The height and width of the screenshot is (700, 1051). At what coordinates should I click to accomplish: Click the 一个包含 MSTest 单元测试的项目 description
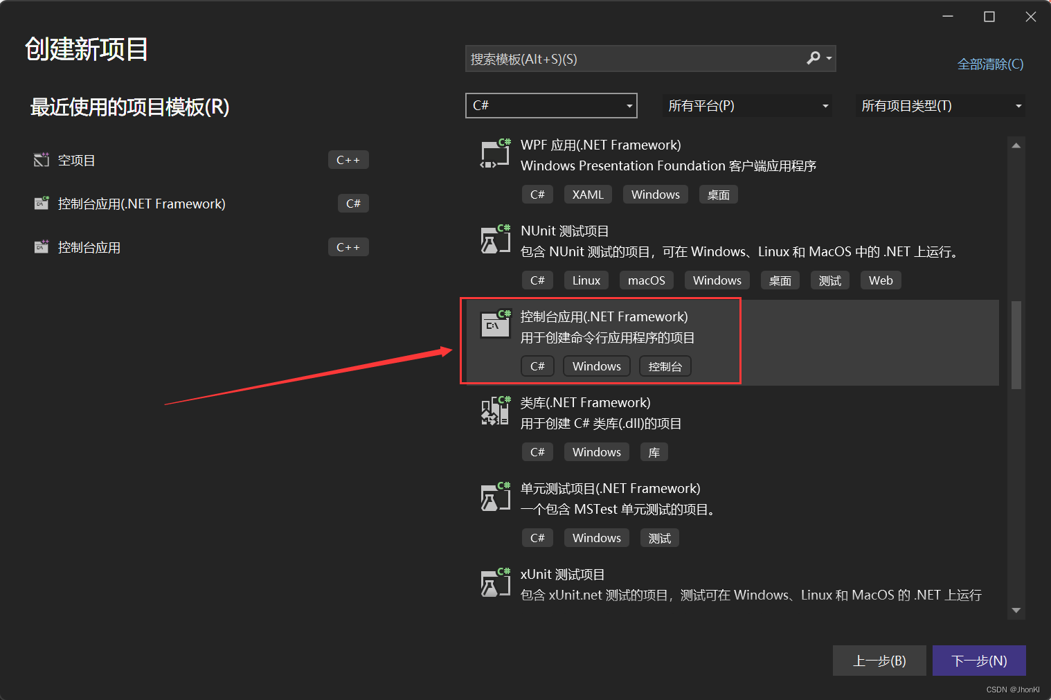(620, 509)
